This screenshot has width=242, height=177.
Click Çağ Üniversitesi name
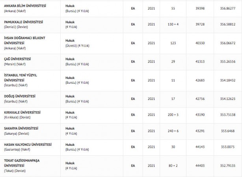(17, 59)
